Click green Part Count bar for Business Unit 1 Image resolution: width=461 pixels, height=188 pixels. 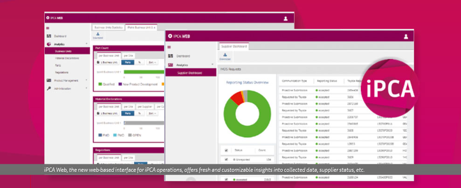click(x=144, y=72)
